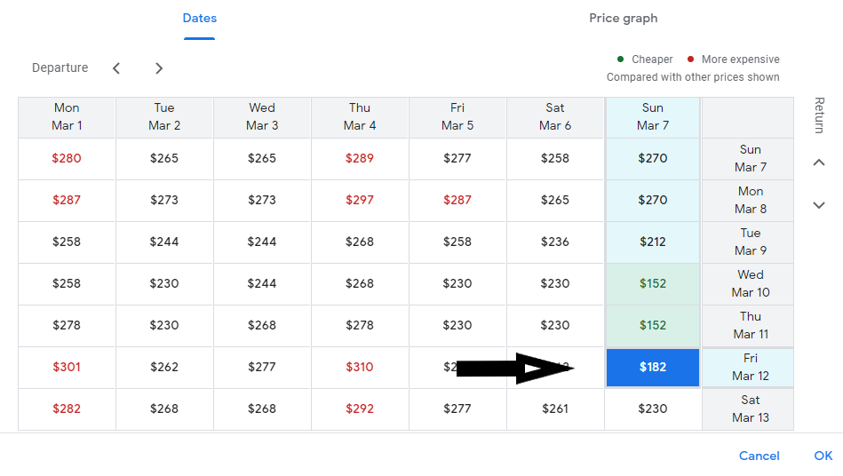Click the Mon Mar 1 departure column header
Screen dimensions: 843x476
tap(67, 116)
